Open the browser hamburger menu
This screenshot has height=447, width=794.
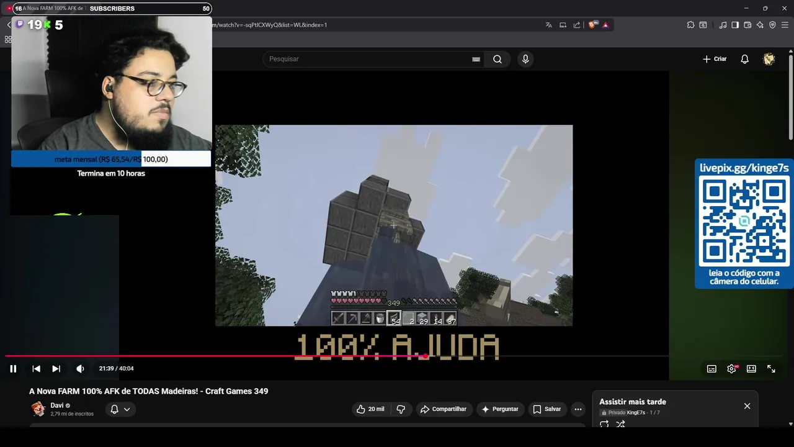(785, 25)
